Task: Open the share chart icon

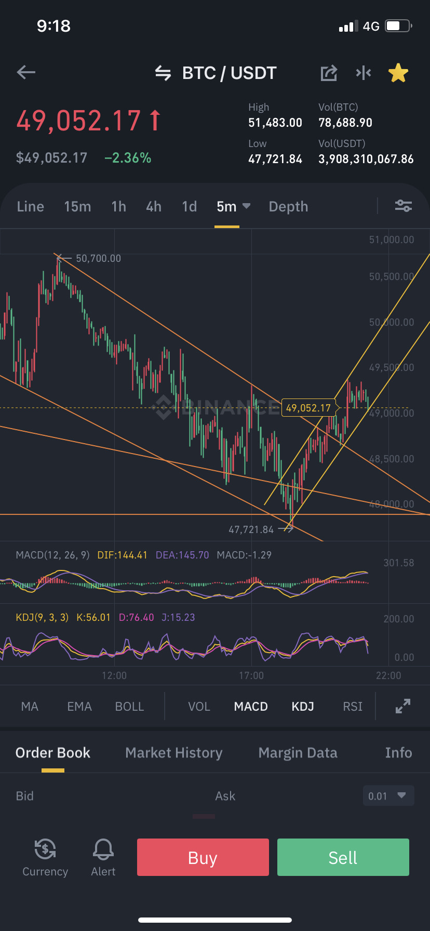Action: point(329,73)
